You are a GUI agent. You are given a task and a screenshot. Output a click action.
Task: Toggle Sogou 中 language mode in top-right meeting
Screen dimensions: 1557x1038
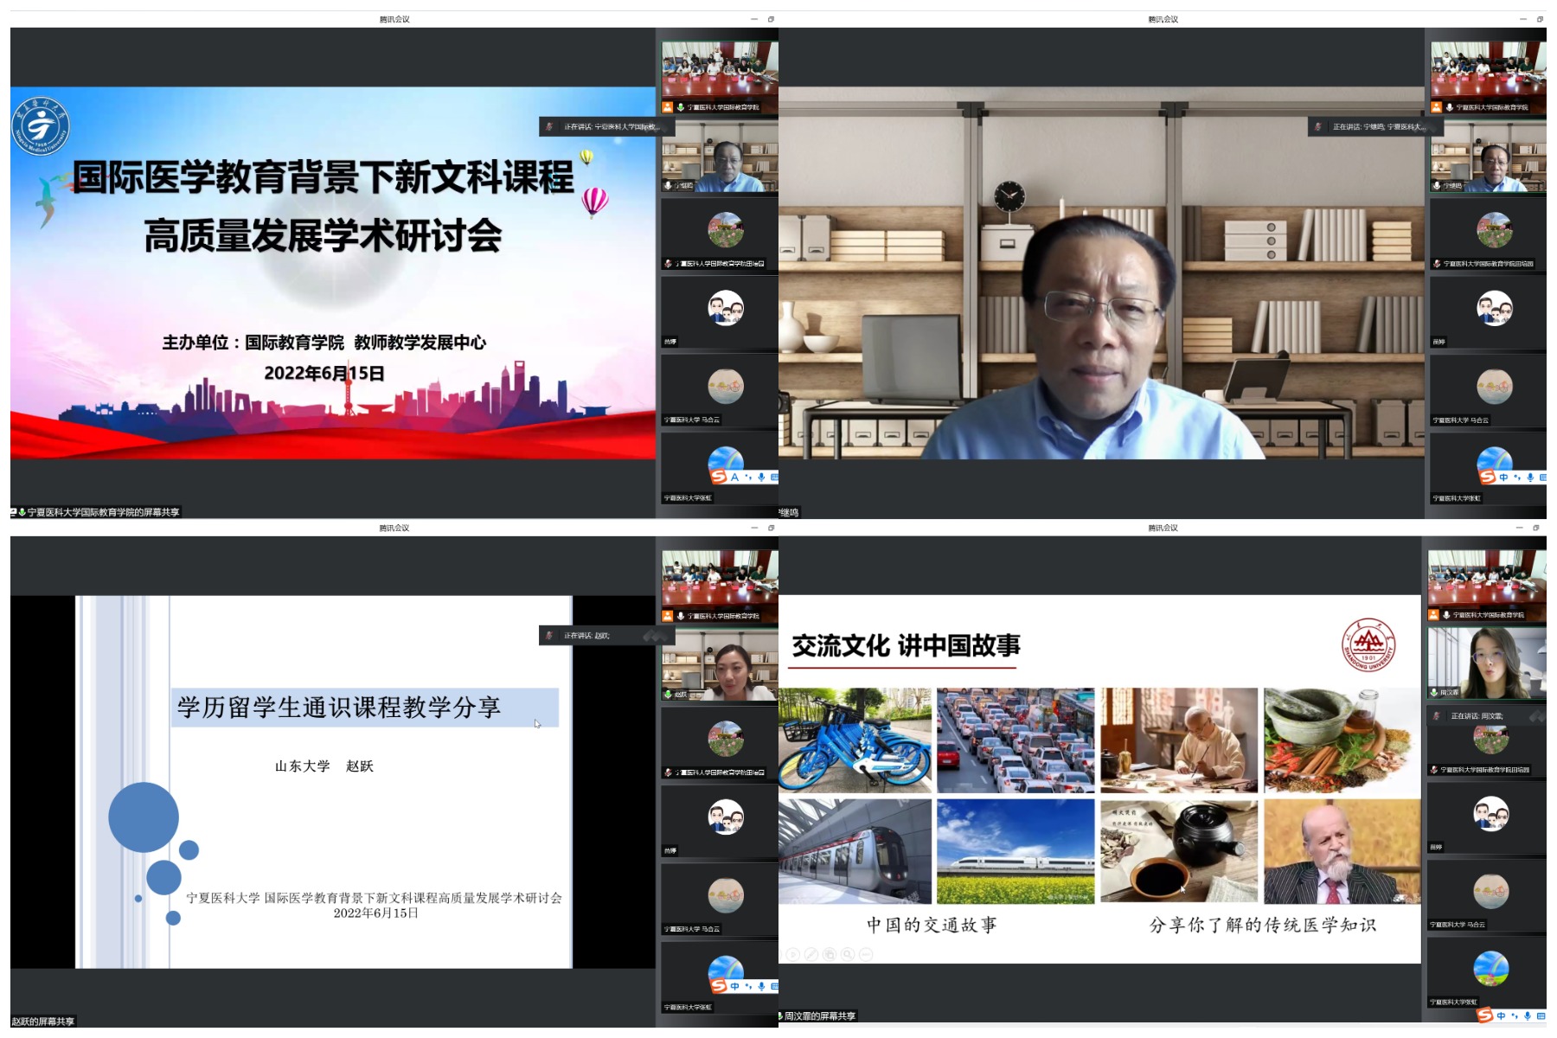(x=1503, y=477)
